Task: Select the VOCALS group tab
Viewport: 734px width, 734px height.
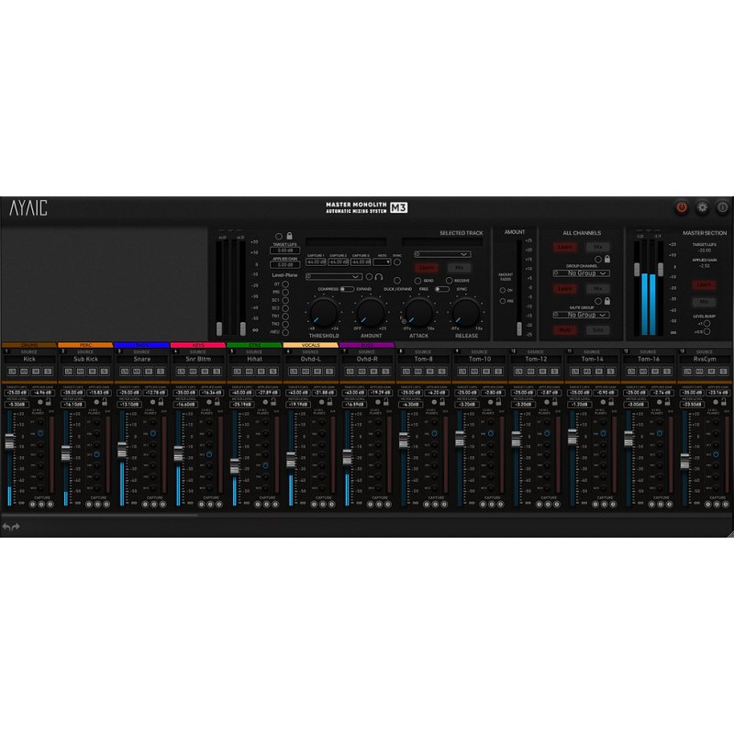Action: pyautogui.click(x=311, y=345)
